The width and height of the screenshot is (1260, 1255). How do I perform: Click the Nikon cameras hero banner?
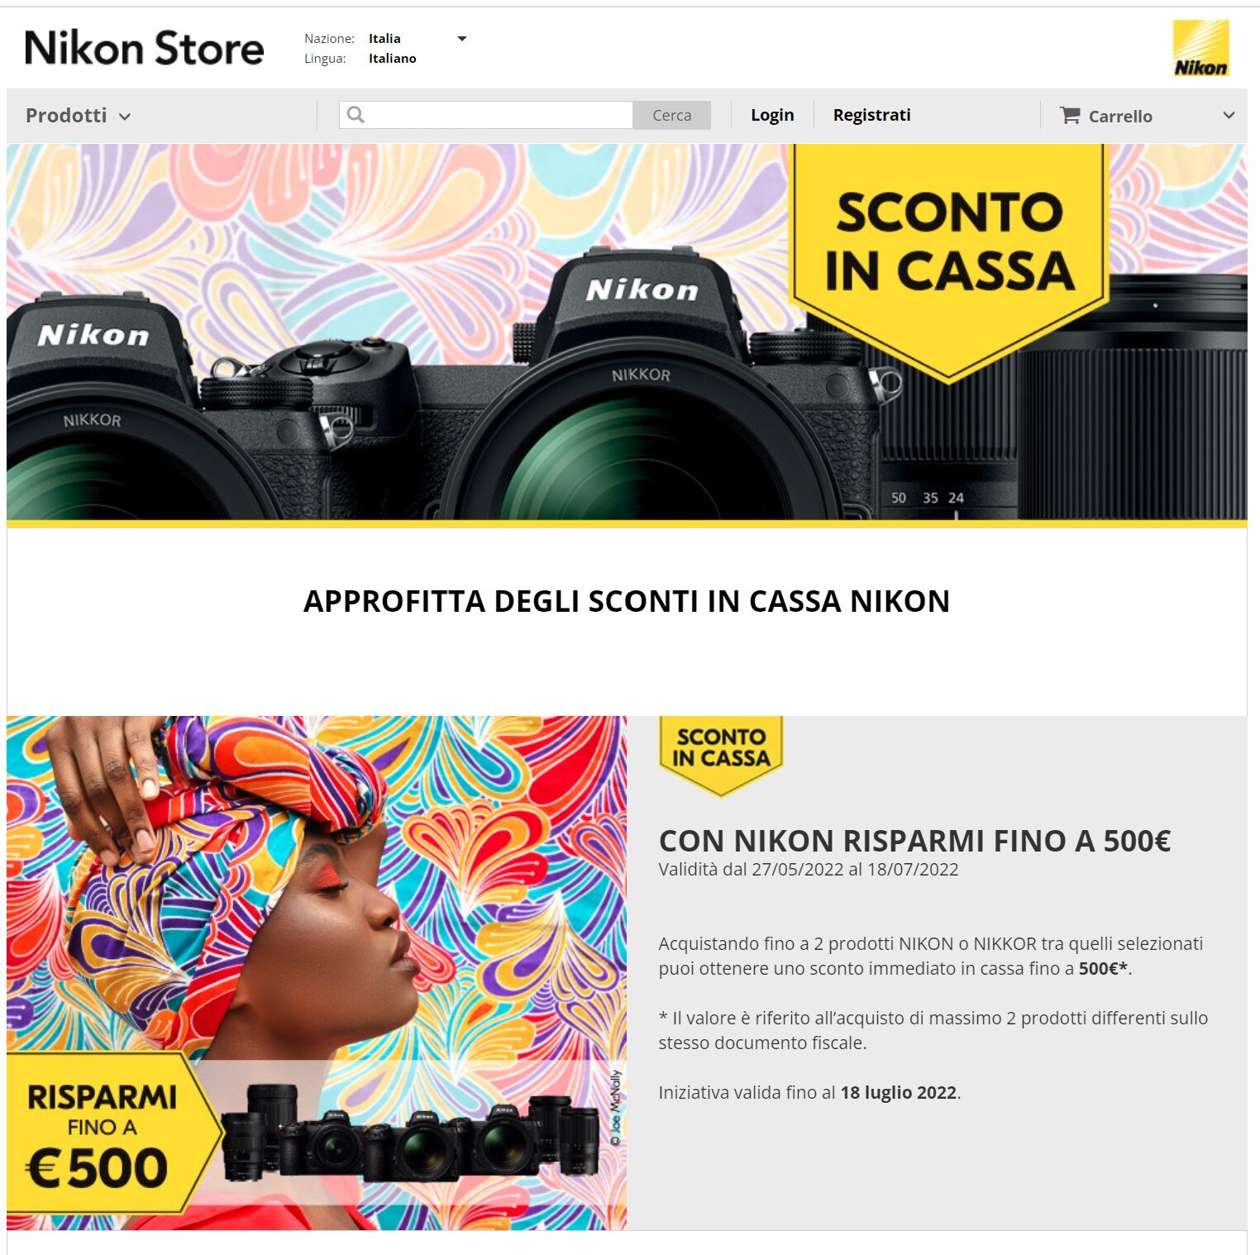coord(627,334)
